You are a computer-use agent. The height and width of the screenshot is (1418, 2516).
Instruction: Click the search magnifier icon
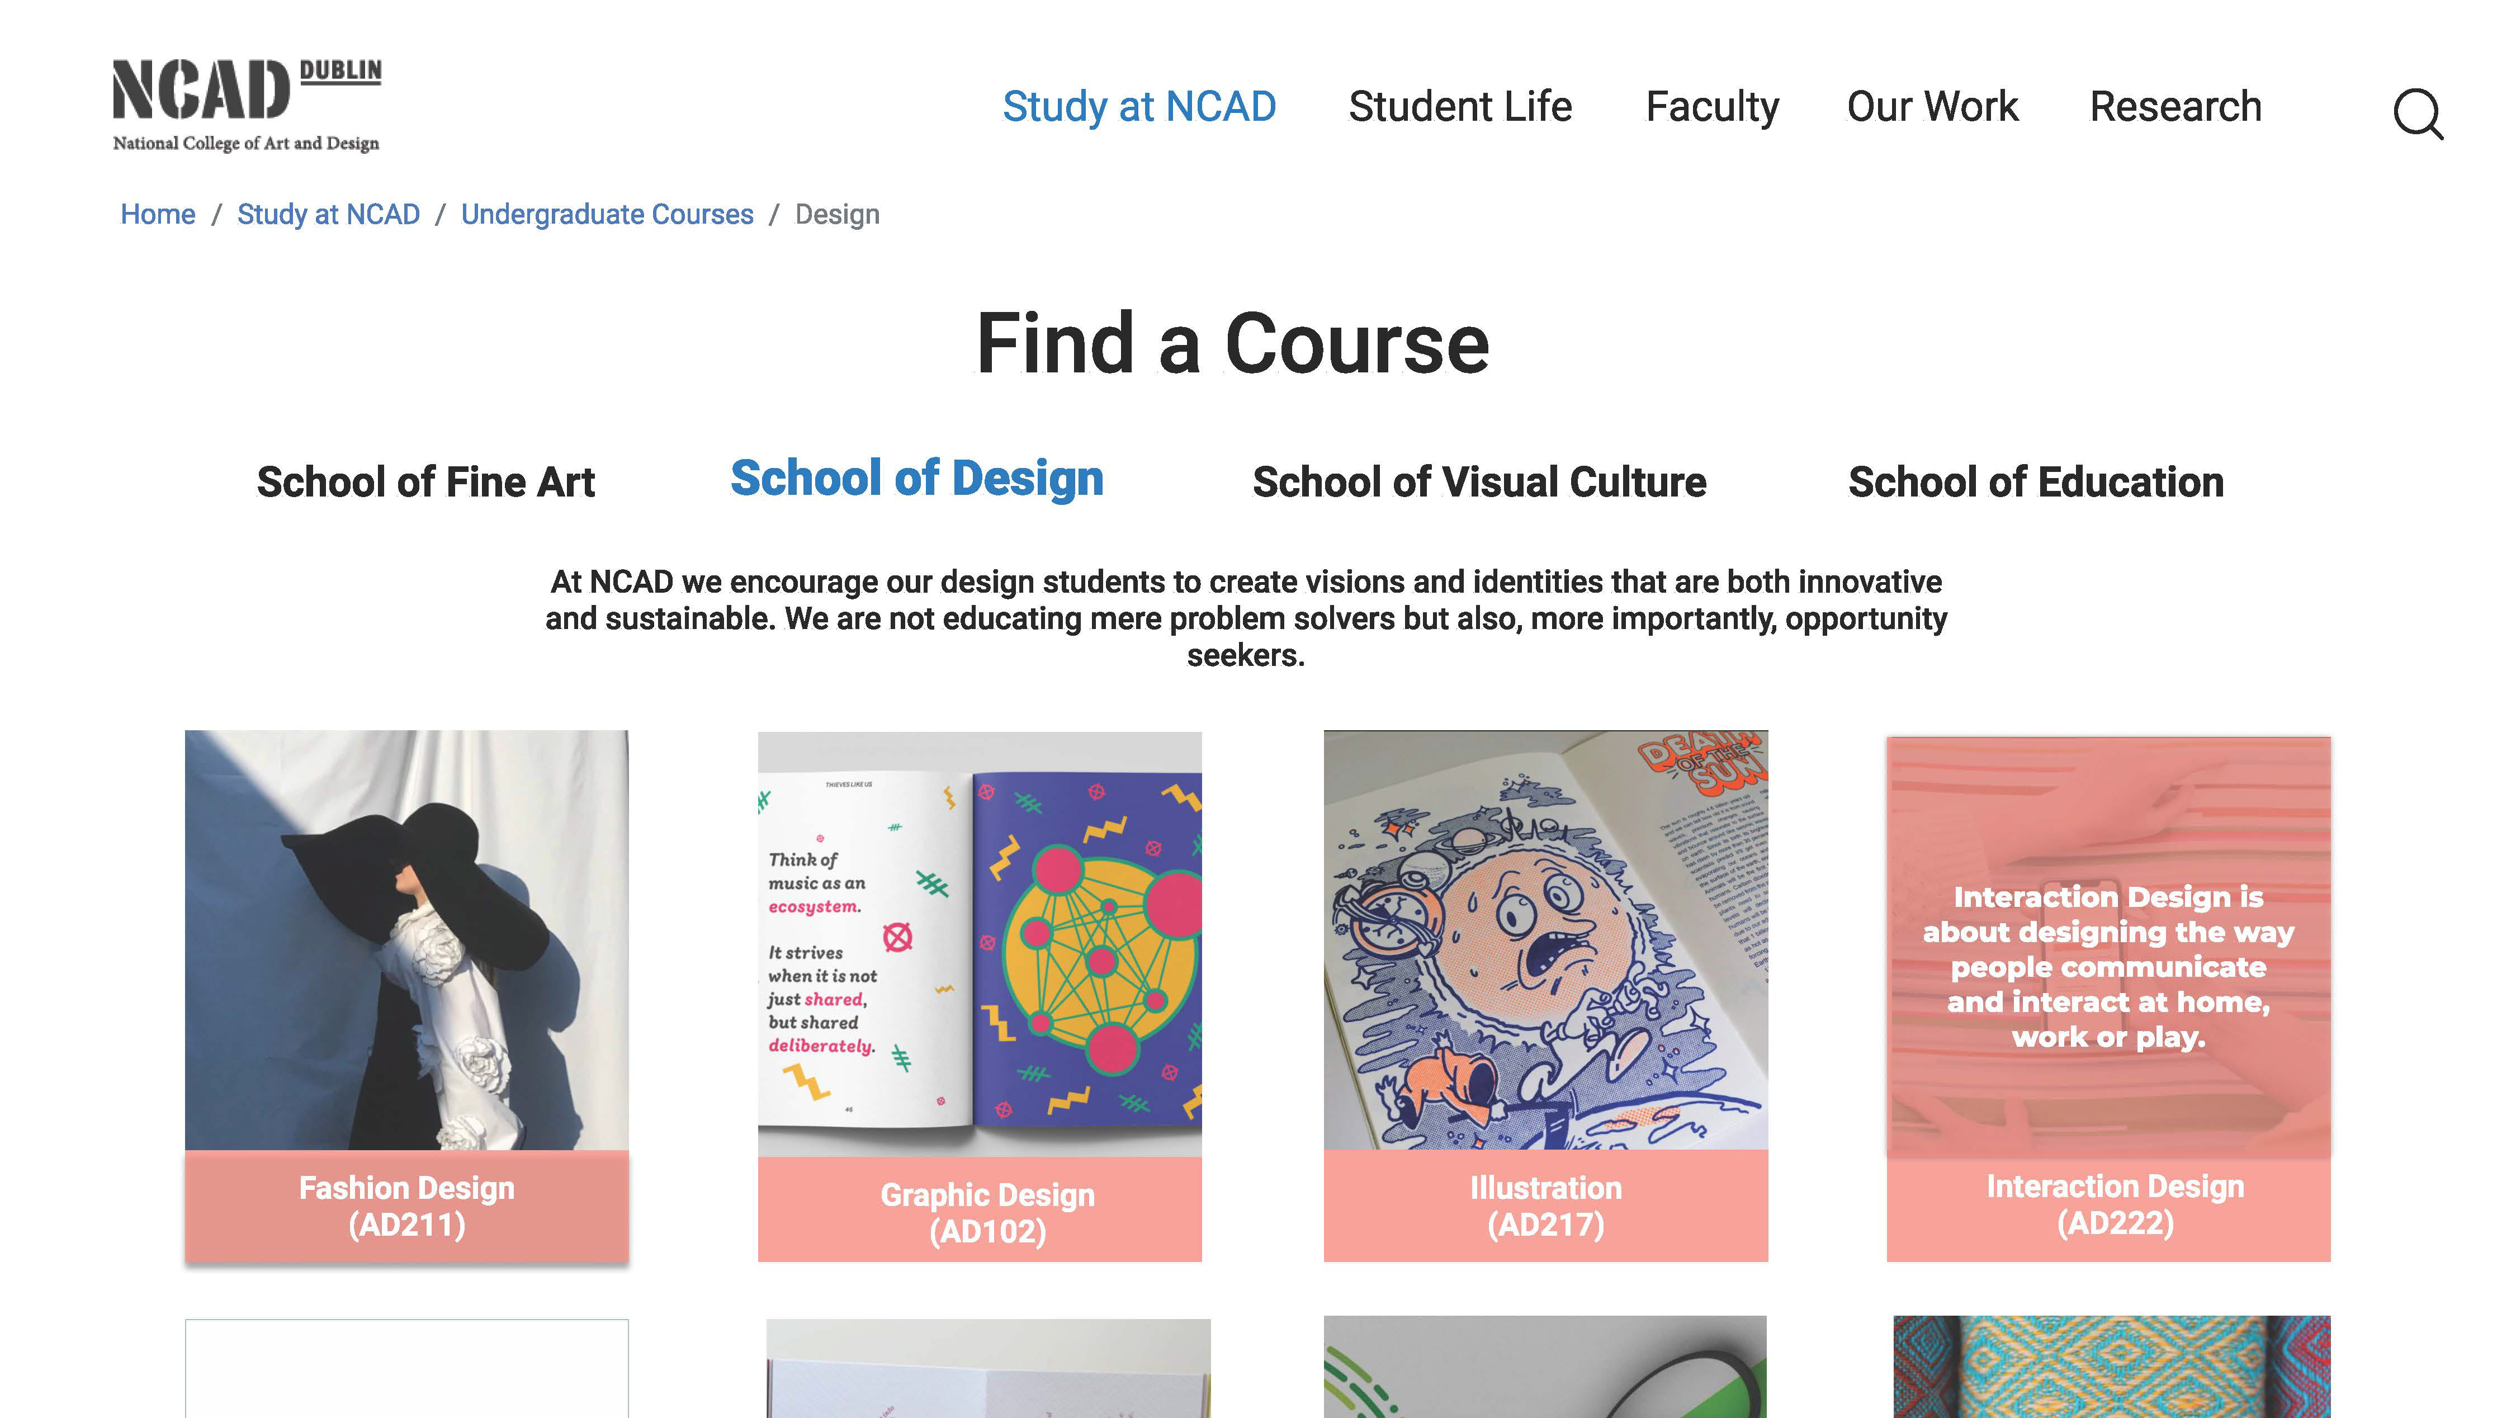click(x=2418, y=114)
